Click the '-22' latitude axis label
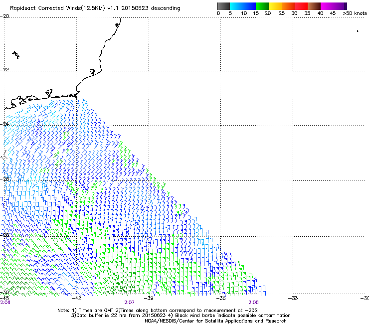Image resolution: width=369 pixels, height=324 pixels. point(4,70)
